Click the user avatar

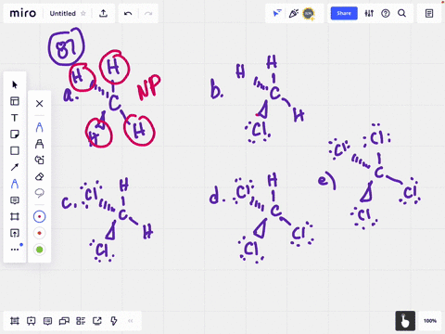309,13
